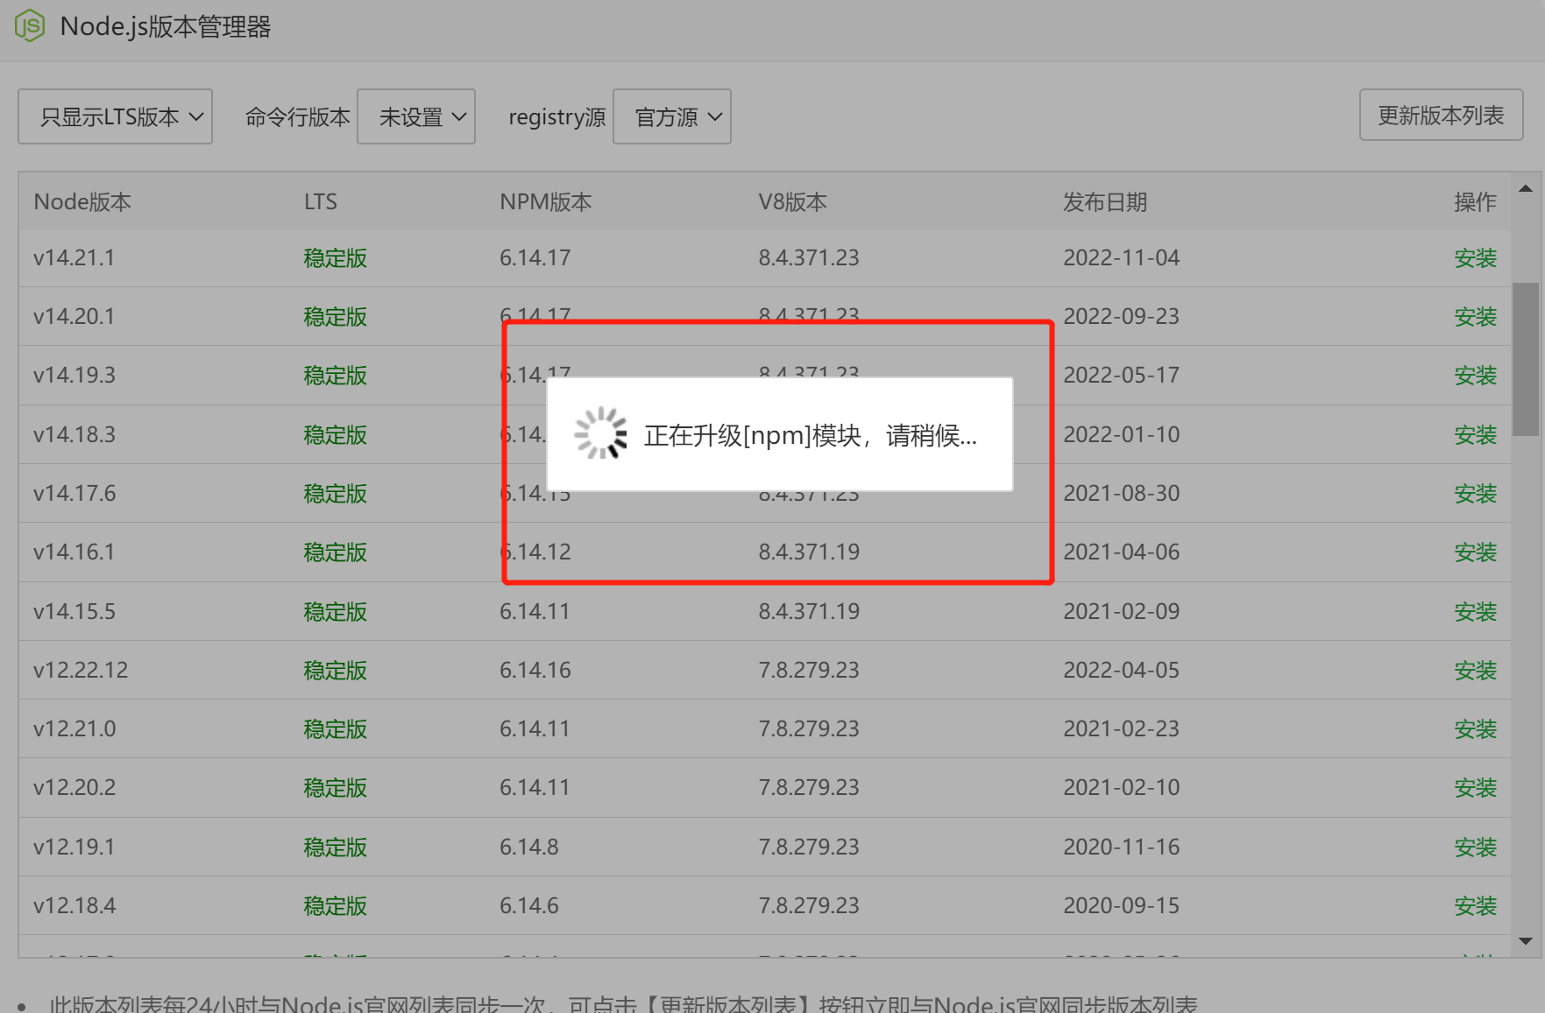Click the registry源 label
The image size is (1545, 1013).
coord(556,117)
